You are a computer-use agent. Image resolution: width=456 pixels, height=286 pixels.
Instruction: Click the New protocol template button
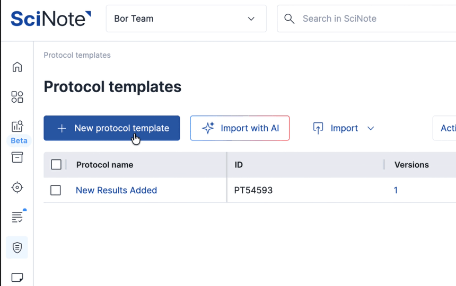click(x=112, y=128)
